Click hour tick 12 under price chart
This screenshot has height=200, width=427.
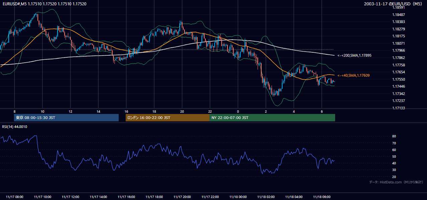(x=70, y=111)
